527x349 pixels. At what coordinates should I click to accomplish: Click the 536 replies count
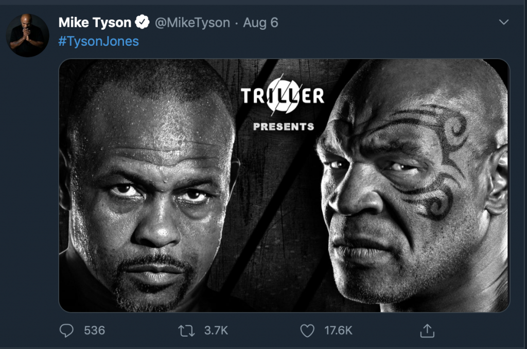coord(94,330)
